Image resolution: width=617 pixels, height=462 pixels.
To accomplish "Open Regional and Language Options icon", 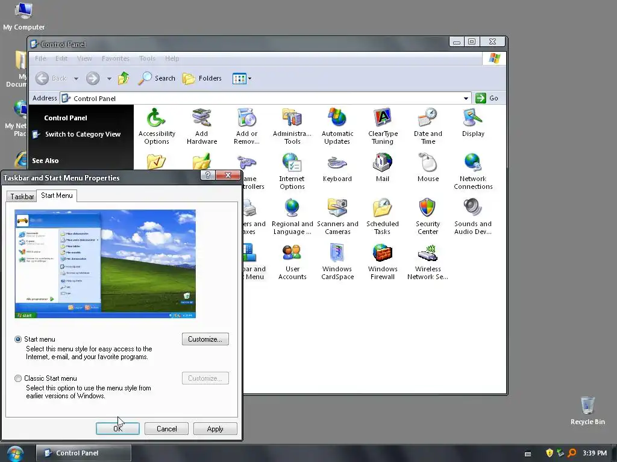I will tap(292, 217).
